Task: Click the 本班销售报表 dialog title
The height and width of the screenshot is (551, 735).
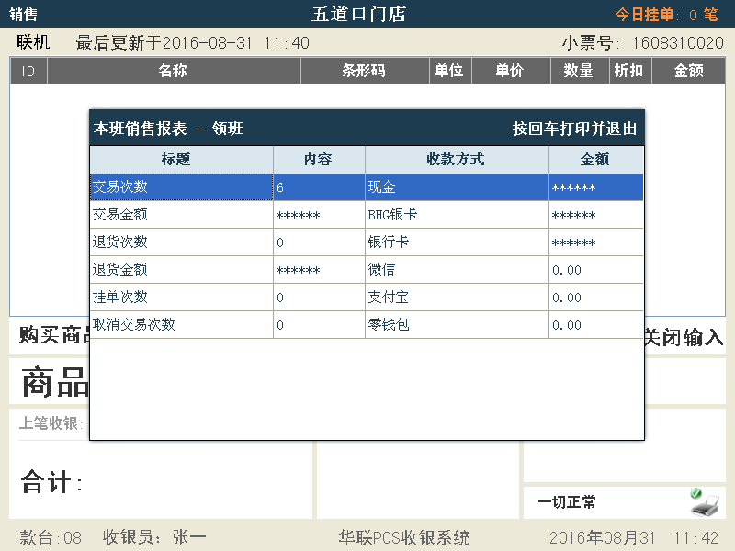Action: (168, 129)
